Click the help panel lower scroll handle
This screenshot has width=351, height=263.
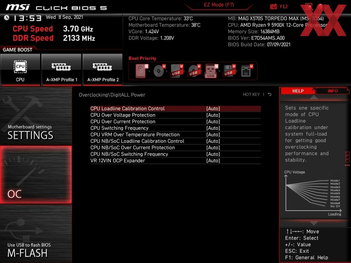[x=314, y=223]
